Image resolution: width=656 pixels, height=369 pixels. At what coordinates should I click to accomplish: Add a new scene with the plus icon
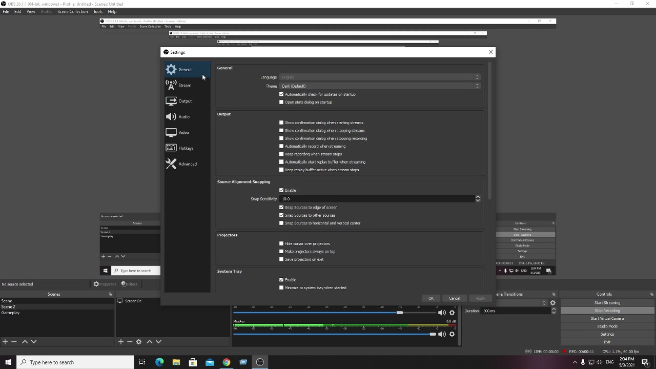5,341
